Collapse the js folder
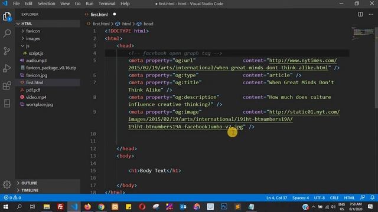This screenshot has width=378, height=212. point(48,46)
